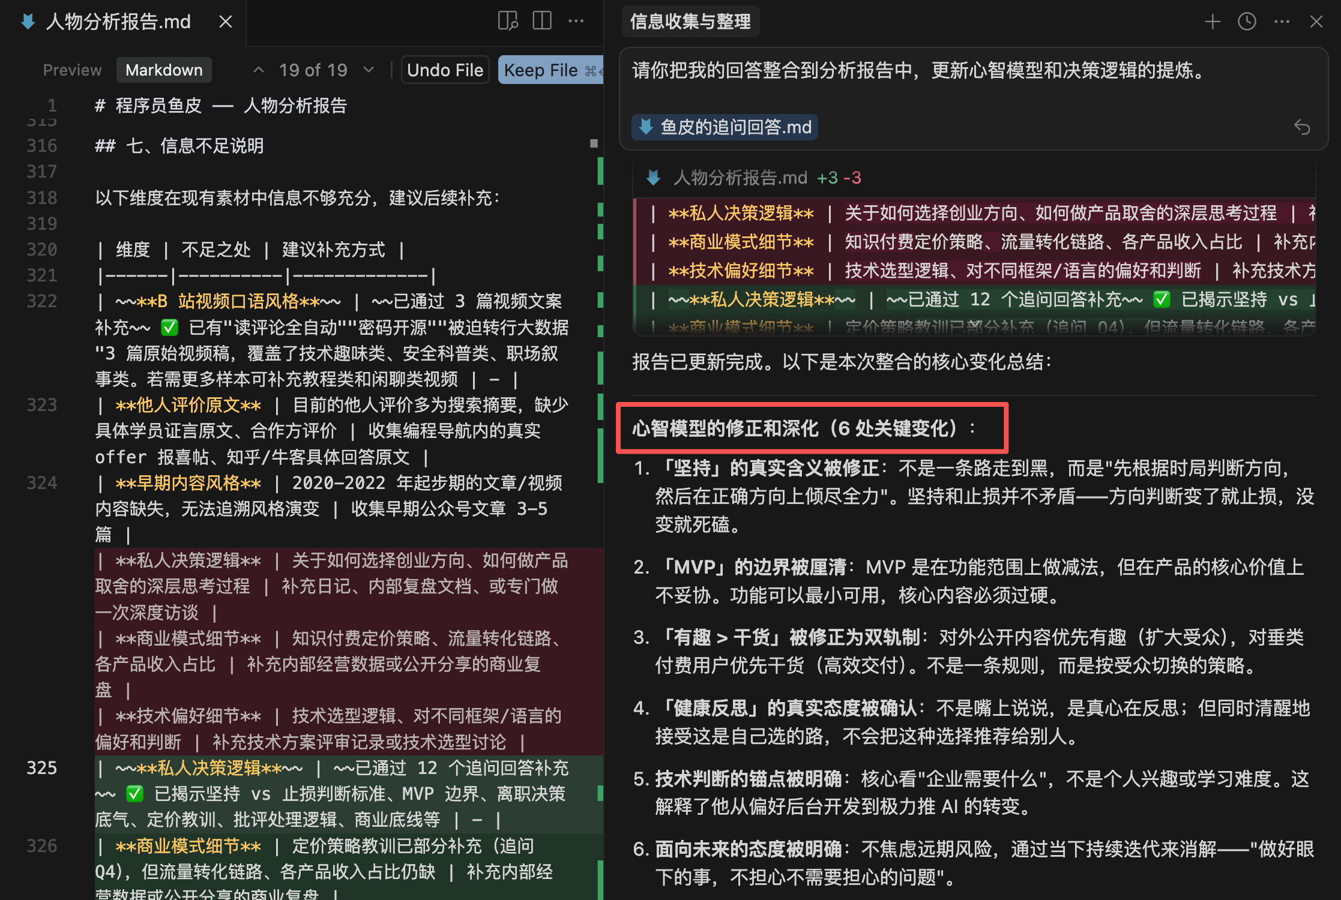1341x900 pixels.
Task: Open chat history clock icon
Action: [x=1247, y=22]
